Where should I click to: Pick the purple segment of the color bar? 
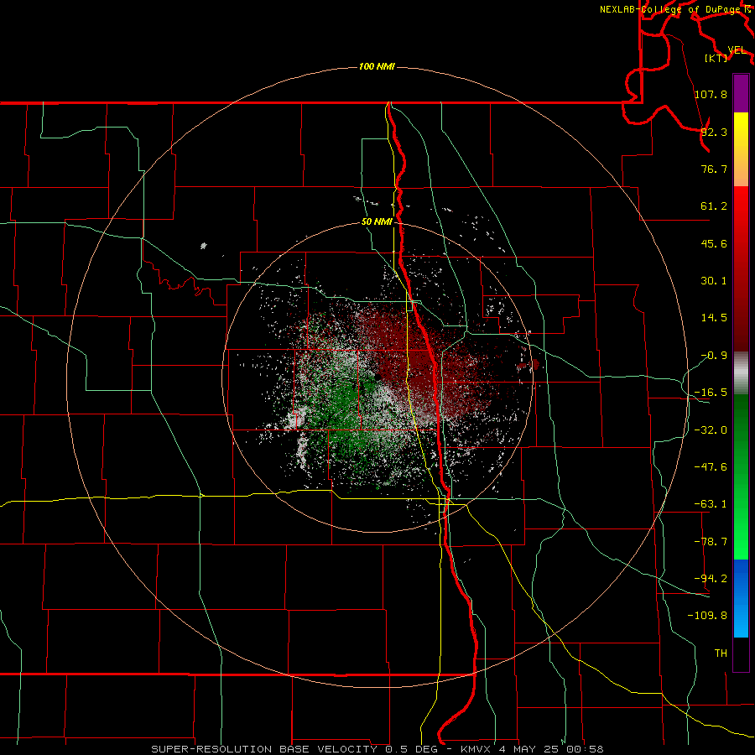coord(741,93)
